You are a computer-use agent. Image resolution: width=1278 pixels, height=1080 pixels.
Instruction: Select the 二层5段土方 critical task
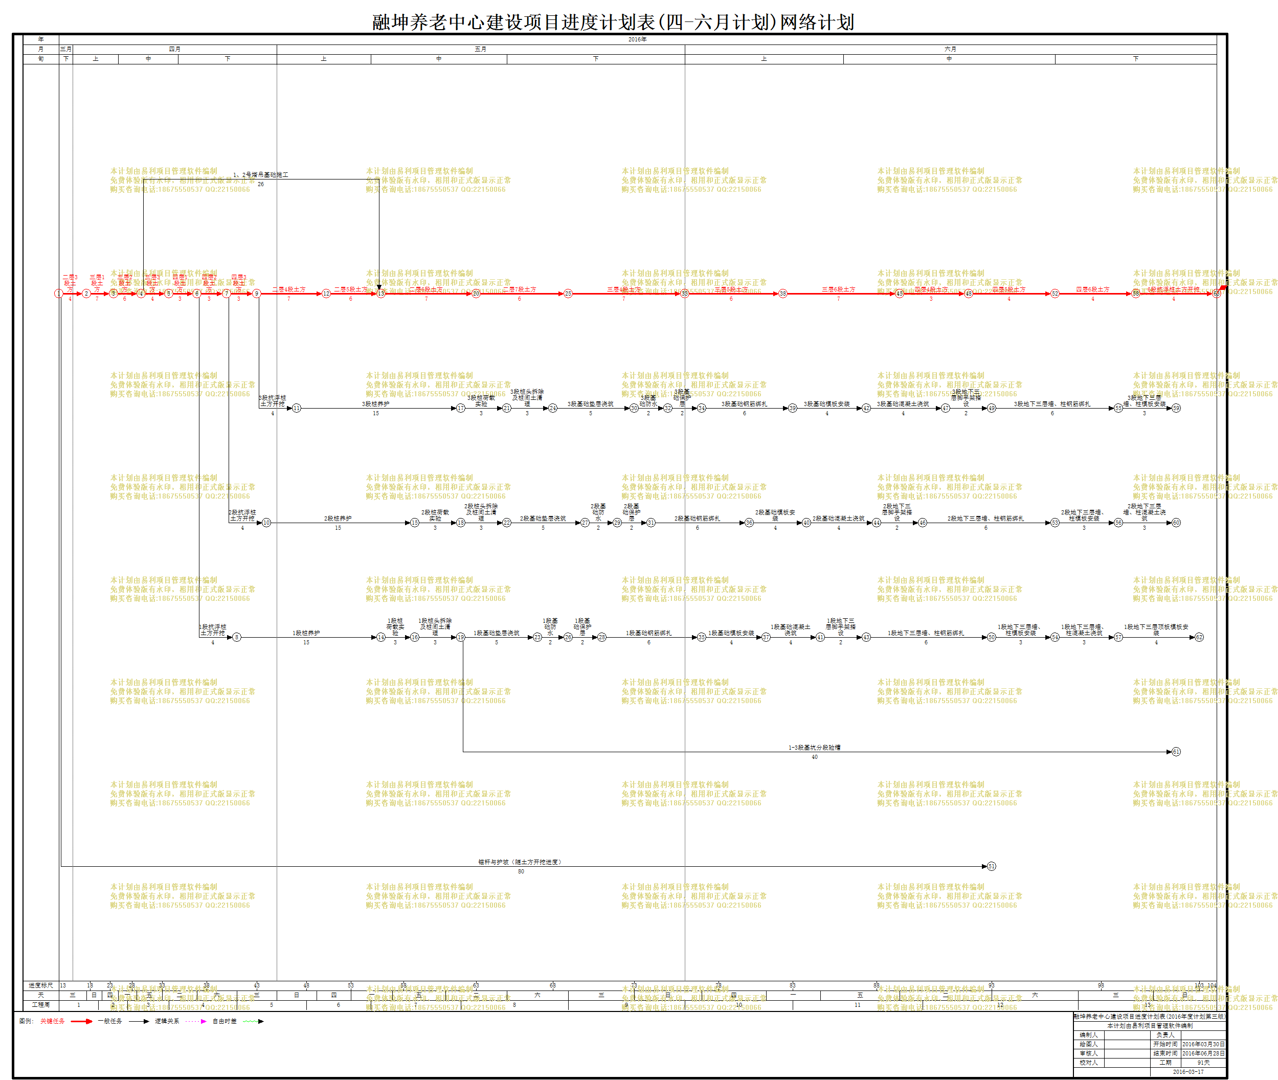click(350, 289)
